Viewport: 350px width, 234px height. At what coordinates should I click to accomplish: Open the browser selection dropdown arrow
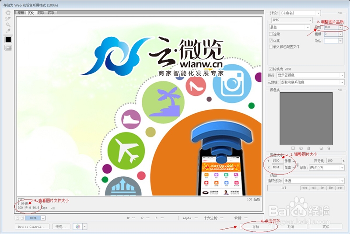point(84,227)
